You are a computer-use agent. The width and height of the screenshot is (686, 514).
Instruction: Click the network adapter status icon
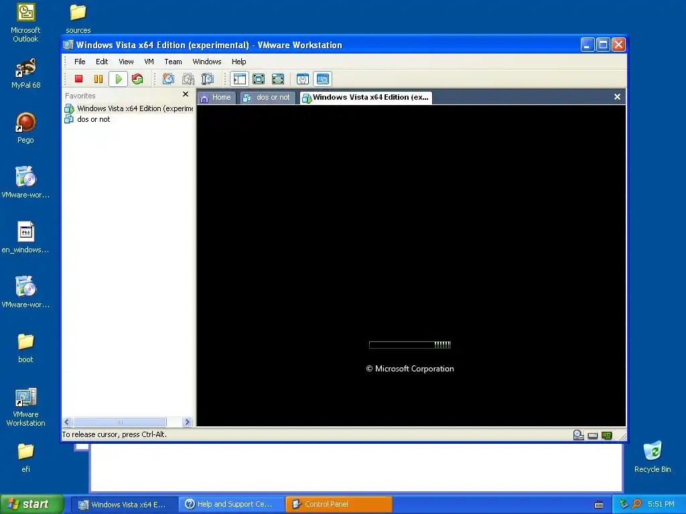tap(607, 435)
